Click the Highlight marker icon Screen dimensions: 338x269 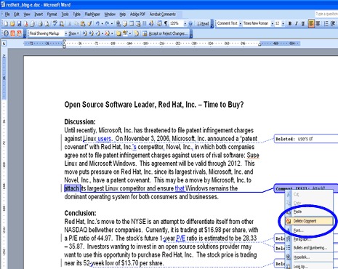click(125, 33)
